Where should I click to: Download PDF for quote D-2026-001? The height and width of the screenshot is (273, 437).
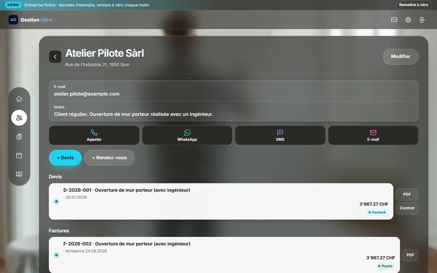click(x=407, y=194)
